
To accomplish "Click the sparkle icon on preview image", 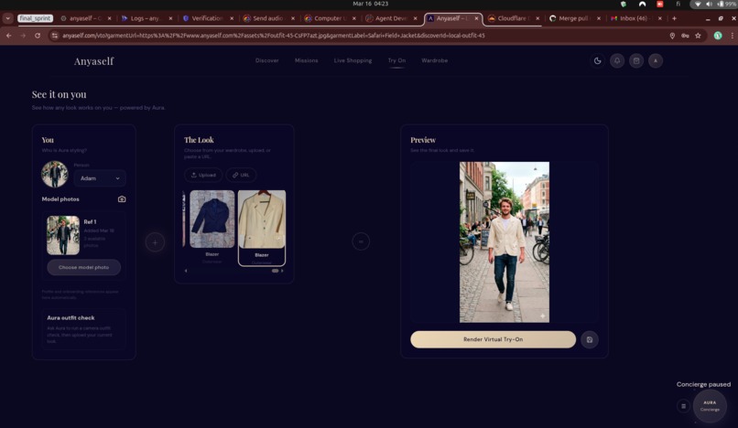I will [542, 316].
